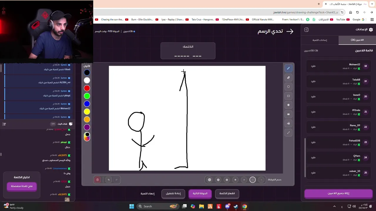Pick the yellow color swatch
Screen dimensions: 376x211
pos(87,112)
